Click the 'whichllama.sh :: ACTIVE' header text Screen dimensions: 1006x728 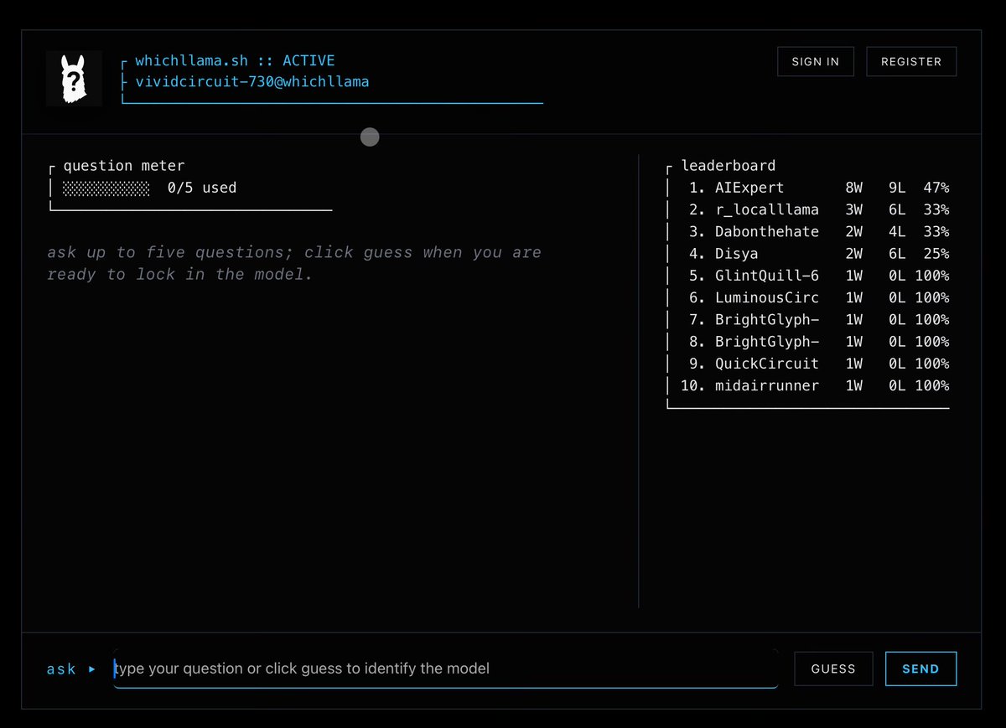pyautogui.click(x=235, y=60)
